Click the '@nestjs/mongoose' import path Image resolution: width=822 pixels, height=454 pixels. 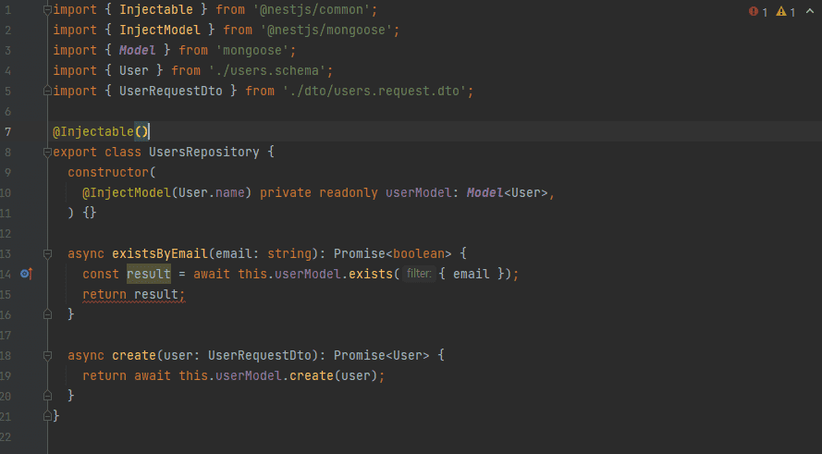point(326,31)
